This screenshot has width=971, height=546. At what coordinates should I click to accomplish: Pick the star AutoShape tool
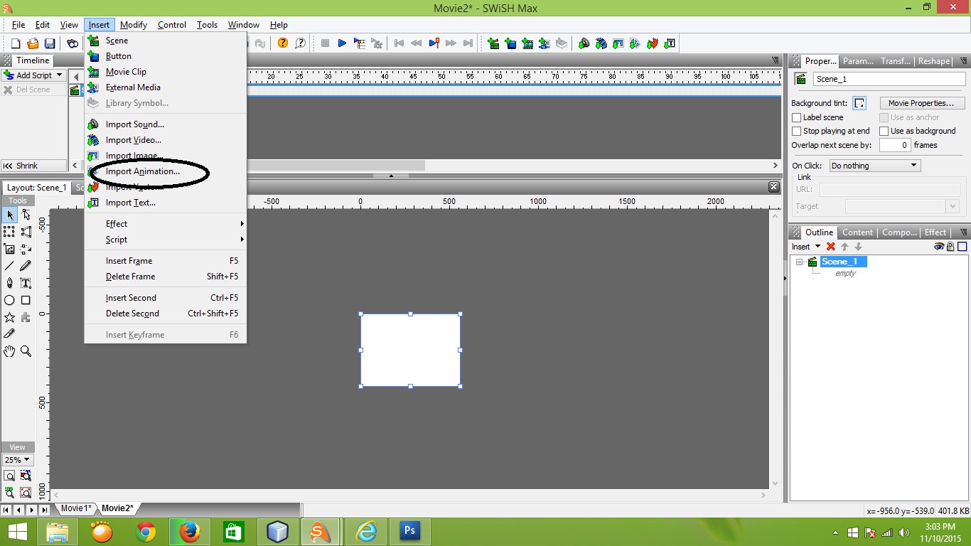(10, 317)
